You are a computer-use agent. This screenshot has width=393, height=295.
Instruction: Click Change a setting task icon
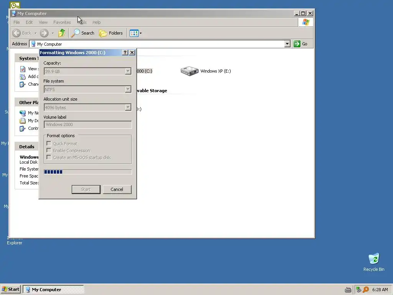click(x=23, y=84)
